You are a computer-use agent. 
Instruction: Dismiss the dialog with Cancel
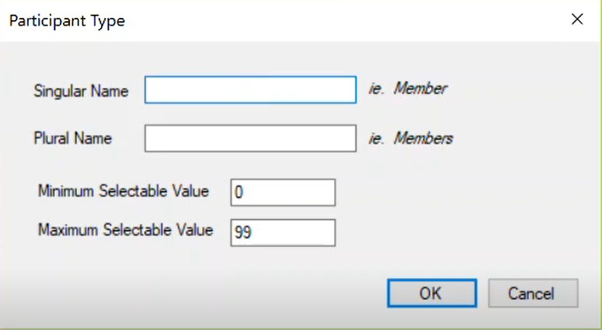(x=533, y=294)
